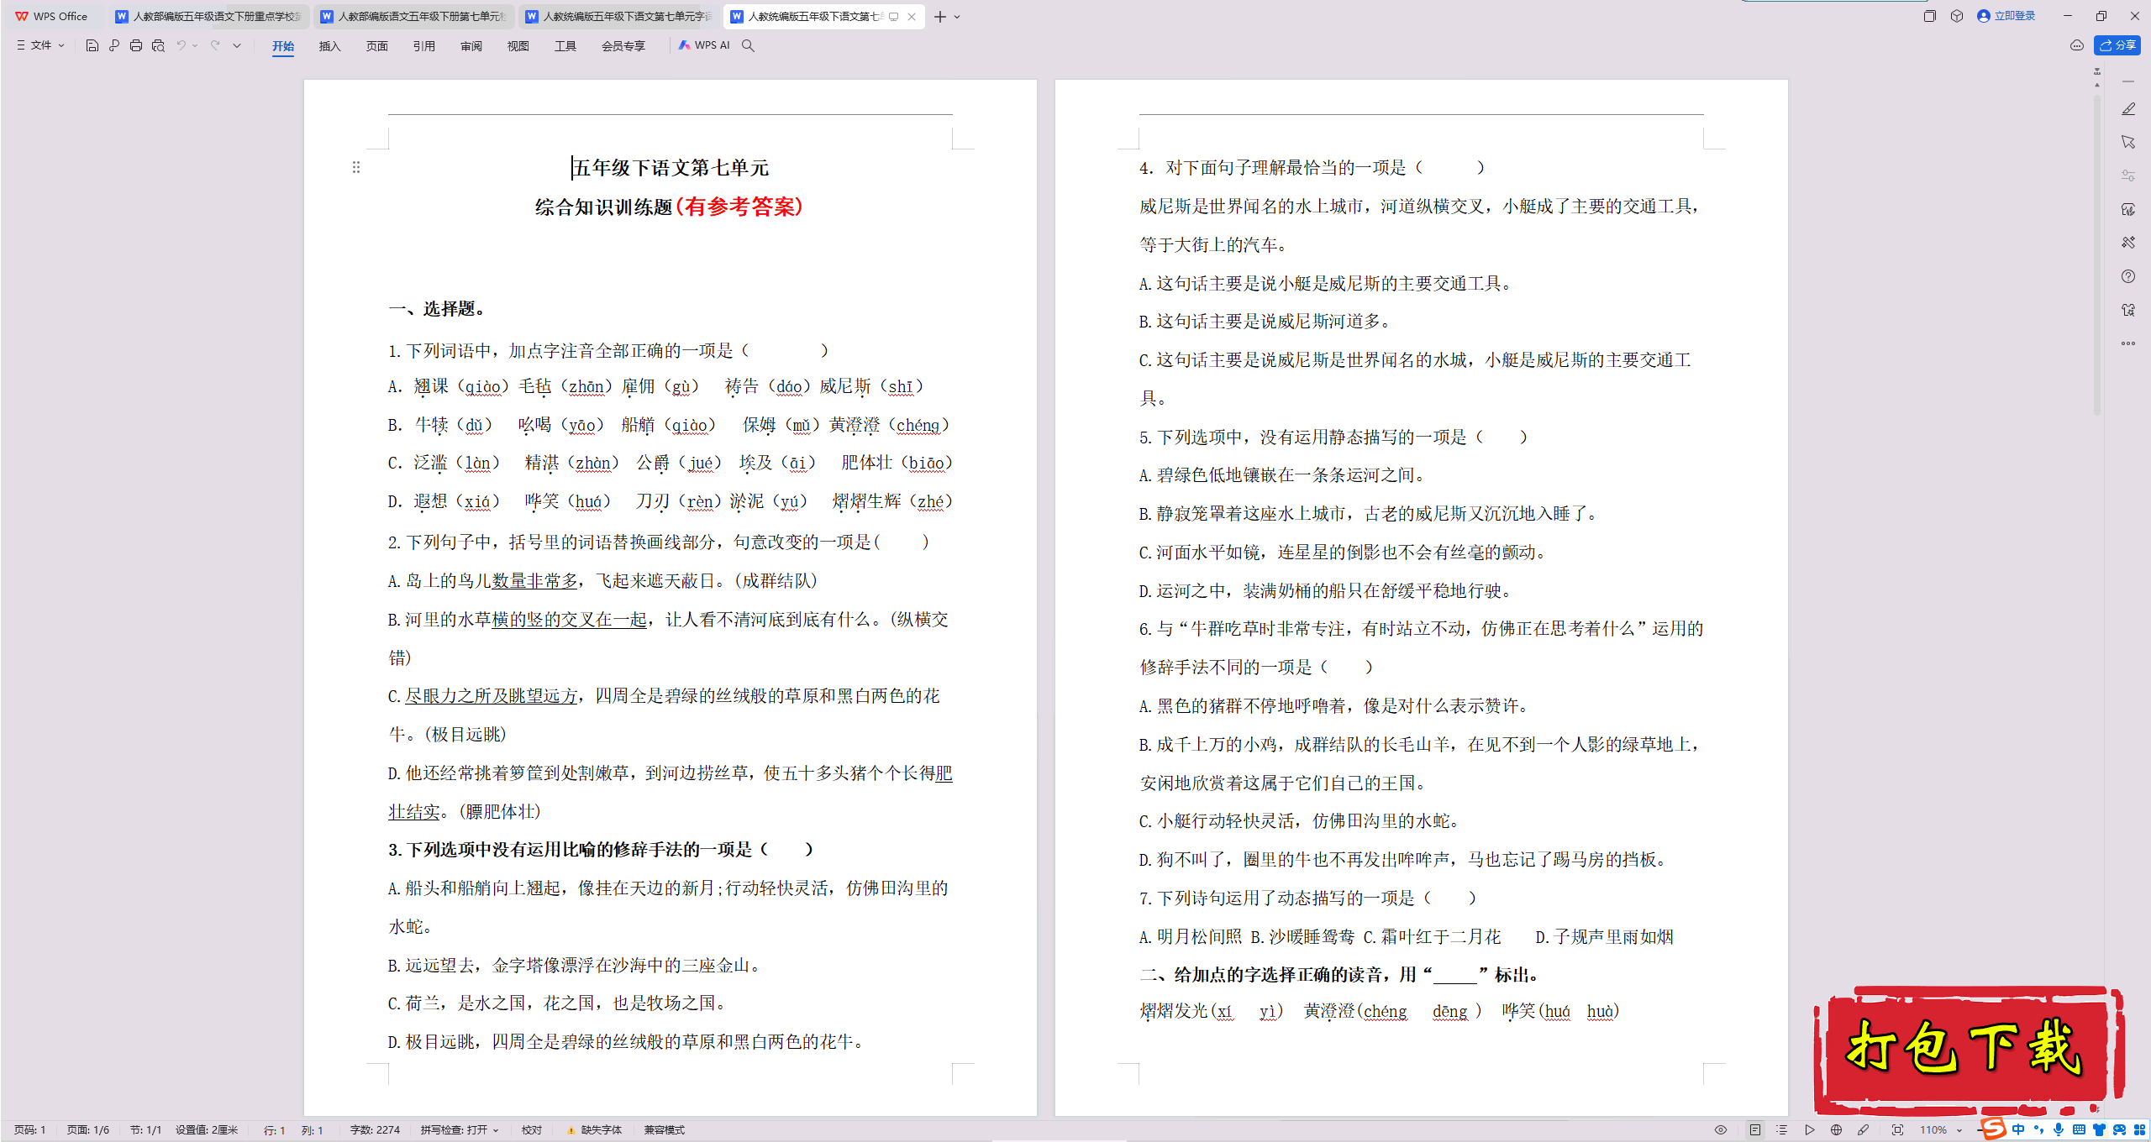Click the three-dots more icon in right sidebar

click(x=2128, y=343)
